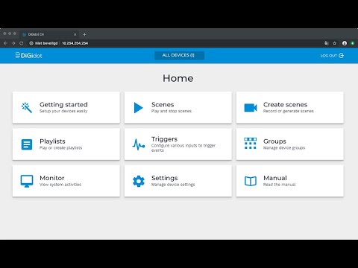Open the Playlists title text
Screen dimensions: 358x268
pos(52,141)
